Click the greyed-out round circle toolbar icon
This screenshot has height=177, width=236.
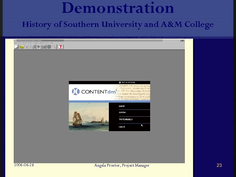point(49,47)
